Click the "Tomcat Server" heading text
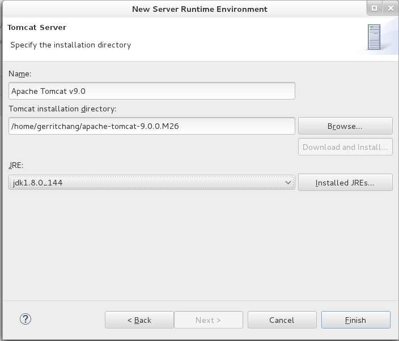Image resolution: width=399 pixels, height=341 pixels. (37, 27)
